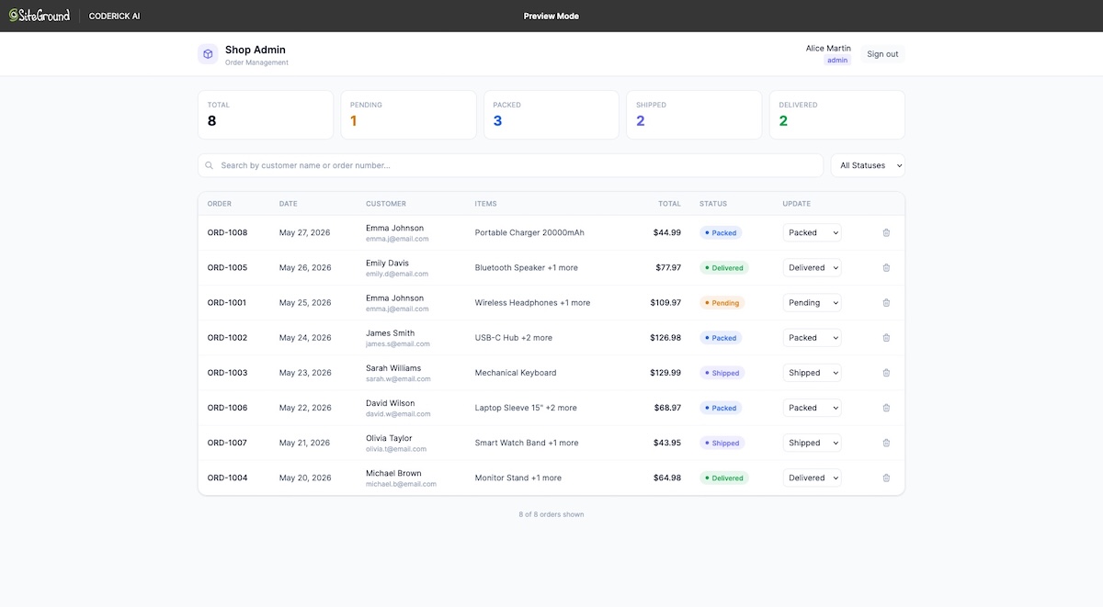Click the Alice Martin user name
This screenshot has width=1103, height=607.
(828, 48)
